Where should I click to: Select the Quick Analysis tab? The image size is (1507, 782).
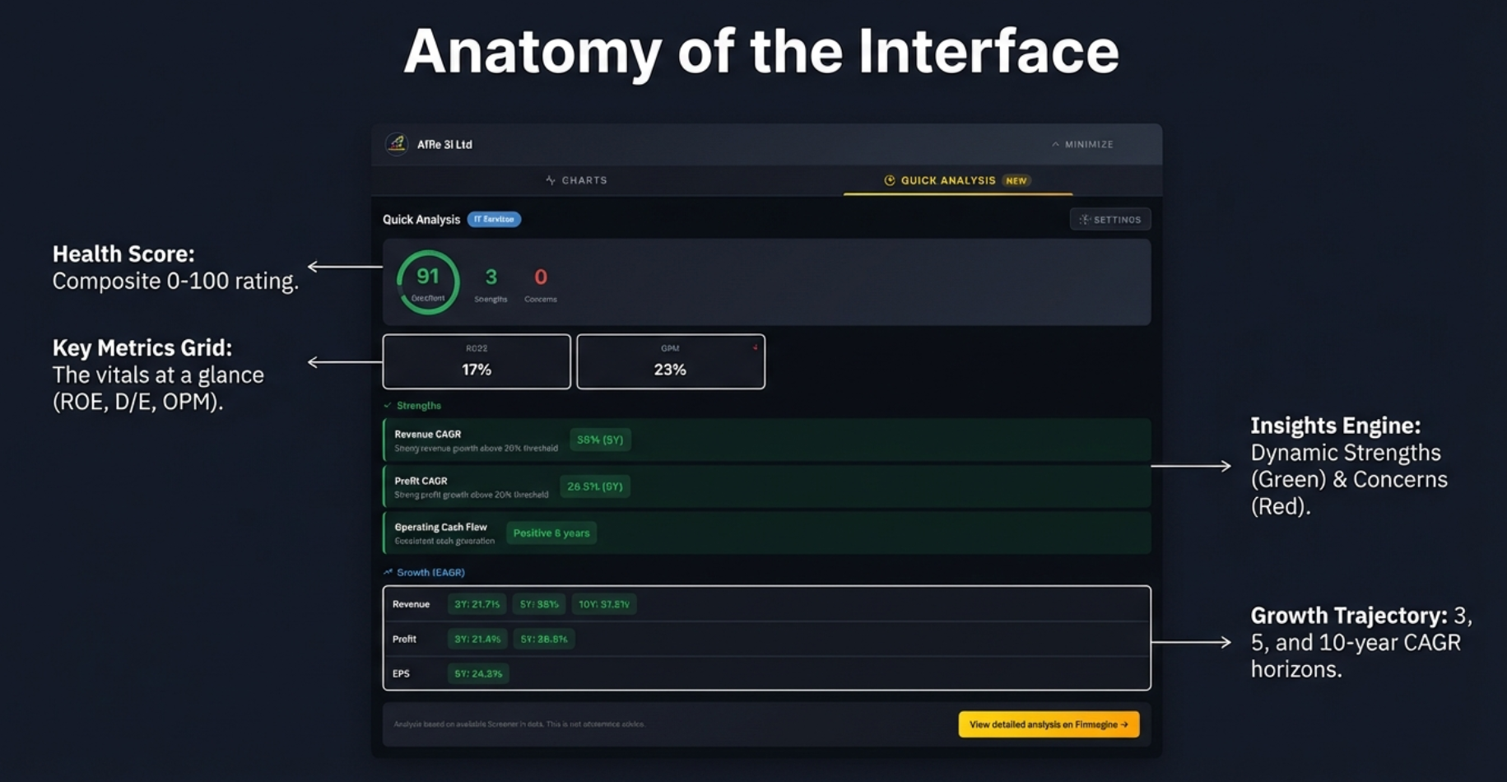(948, 180)
